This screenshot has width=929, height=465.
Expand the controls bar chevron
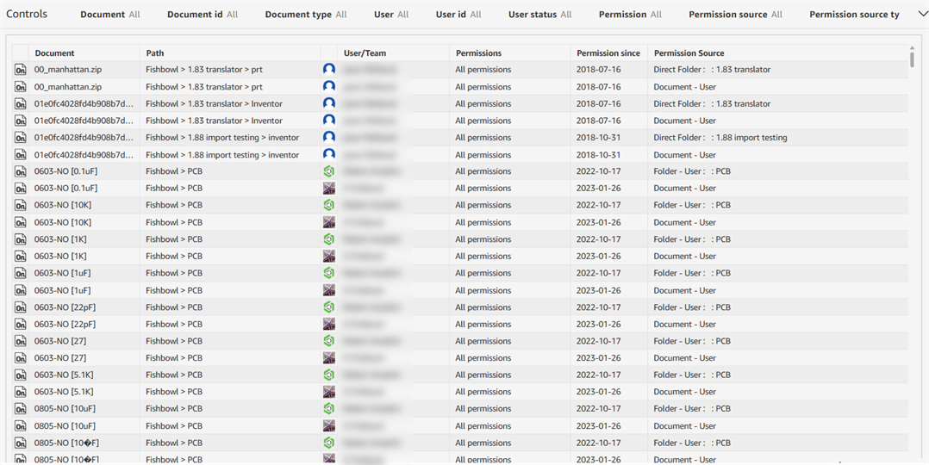tap(922, 15)
